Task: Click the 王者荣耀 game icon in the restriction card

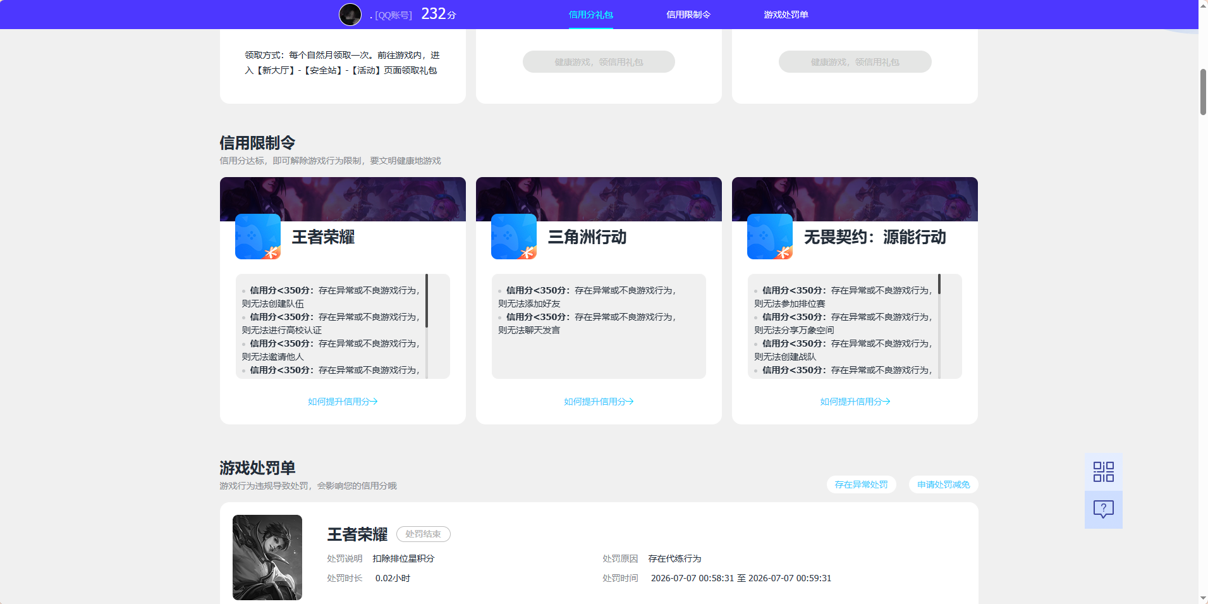Action: pyautogui.click(x=258, y=237)
